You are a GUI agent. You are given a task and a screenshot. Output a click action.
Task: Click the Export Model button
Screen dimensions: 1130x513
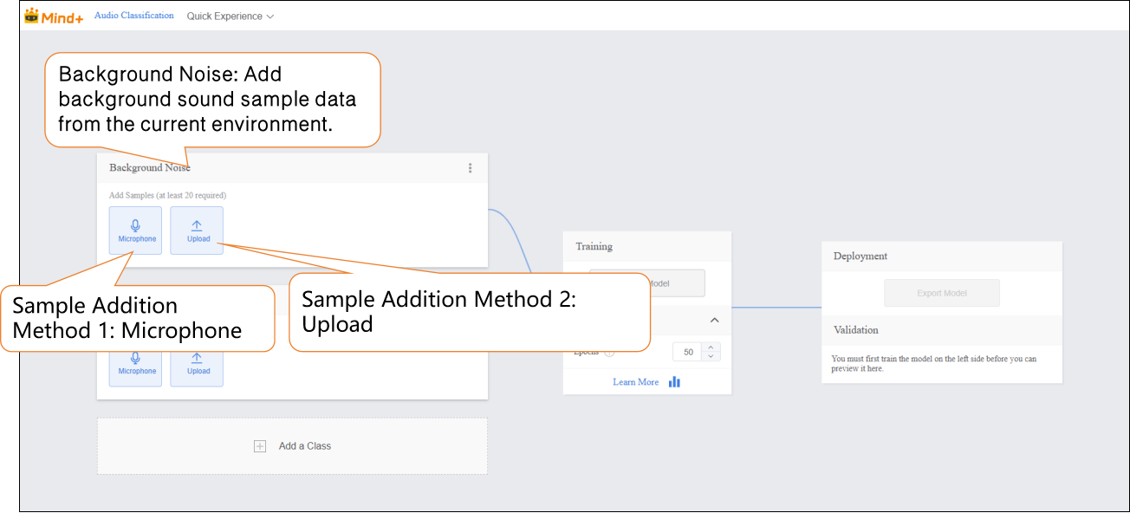click(941, 293)
